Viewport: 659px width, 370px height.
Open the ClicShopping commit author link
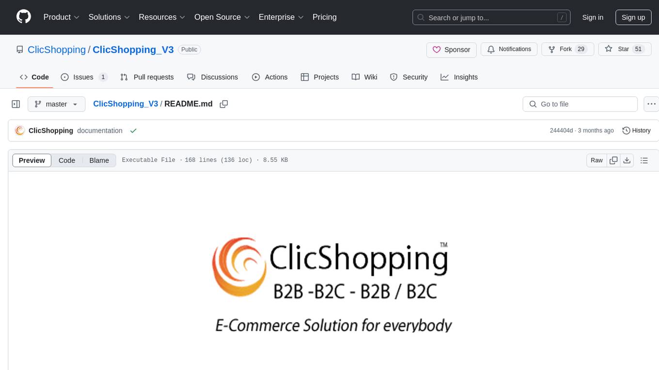pos(51,131)
